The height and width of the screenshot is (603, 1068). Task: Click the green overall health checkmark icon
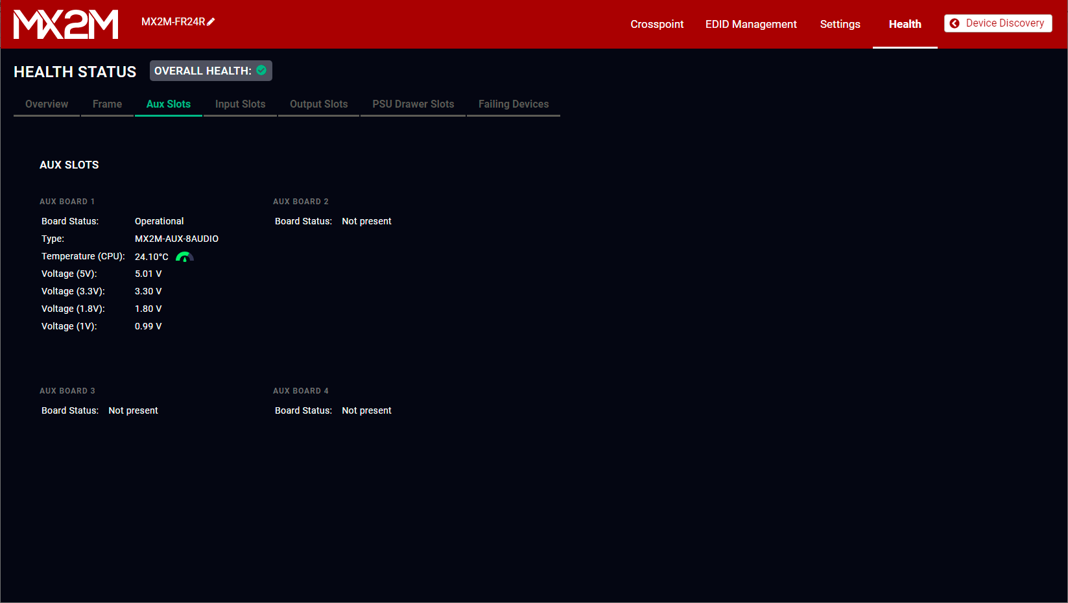[x=261, y=70]
